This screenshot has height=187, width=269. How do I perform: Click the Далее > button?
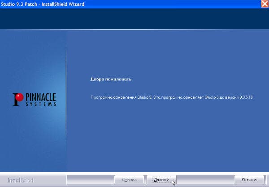(x=161, y=180)
